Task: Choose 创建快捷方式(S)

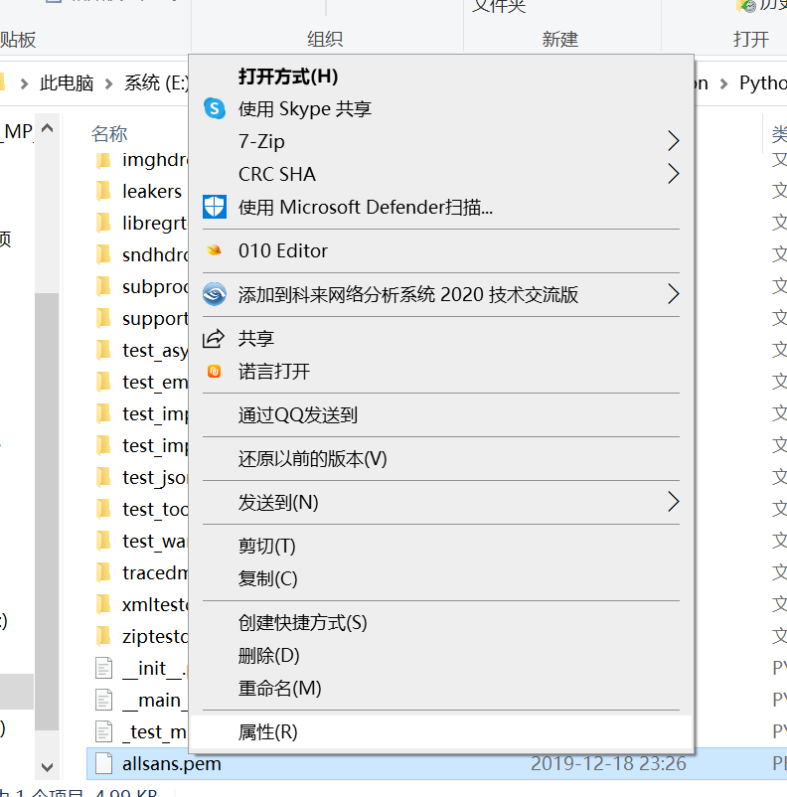Action: click(x=441, y=622)
